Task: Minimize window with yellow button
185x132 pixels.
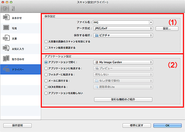Action: [7, 2]
